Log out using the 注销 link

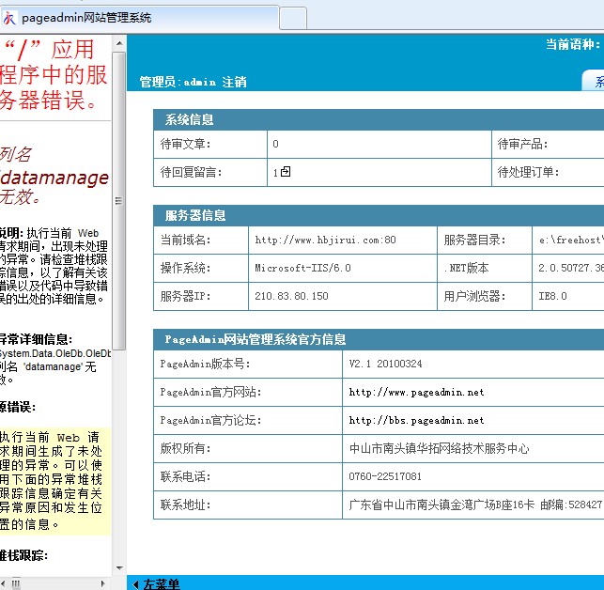(x=234, y=82)
